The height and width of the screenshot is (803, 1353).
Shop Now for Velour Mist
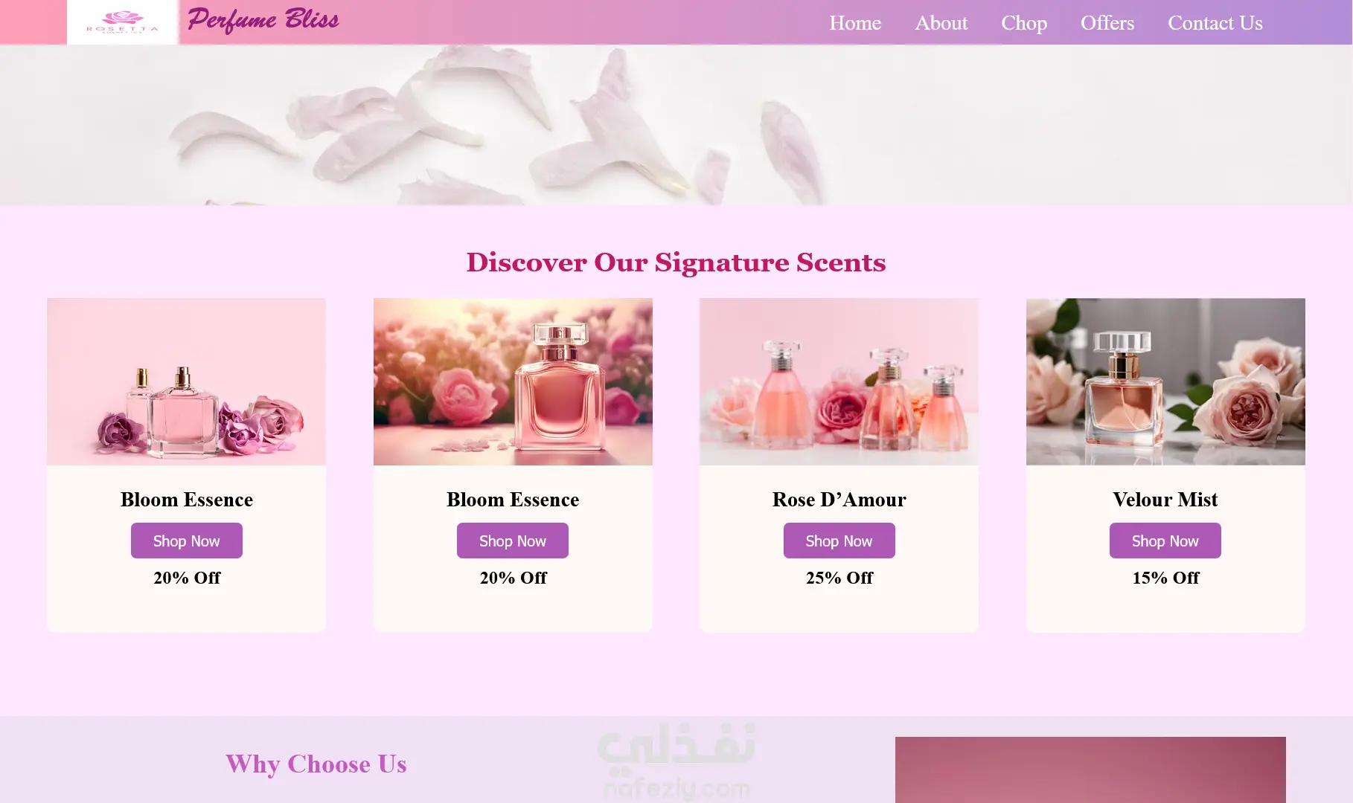pyautogui.click(x=1165, y=541)
